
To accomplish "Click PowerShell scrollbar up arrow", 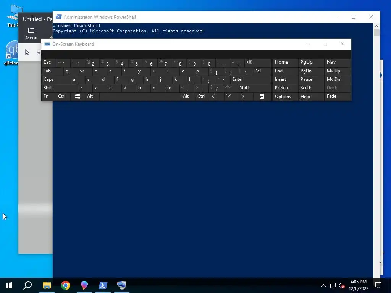I will pyautogui.click(x=376, y=26).
